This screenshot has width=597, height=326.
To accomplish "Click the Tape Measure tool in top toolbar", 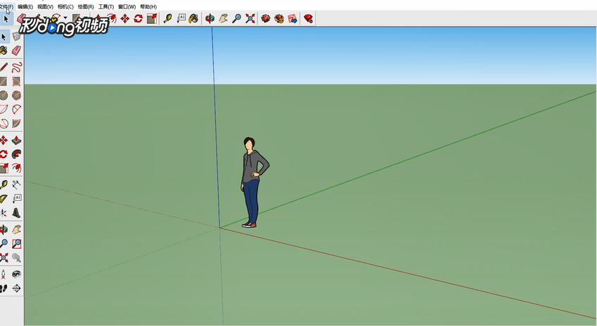I will 167,19.
